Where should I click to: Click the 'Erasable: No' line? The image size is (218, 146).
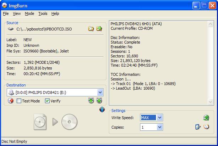(121, 47)
